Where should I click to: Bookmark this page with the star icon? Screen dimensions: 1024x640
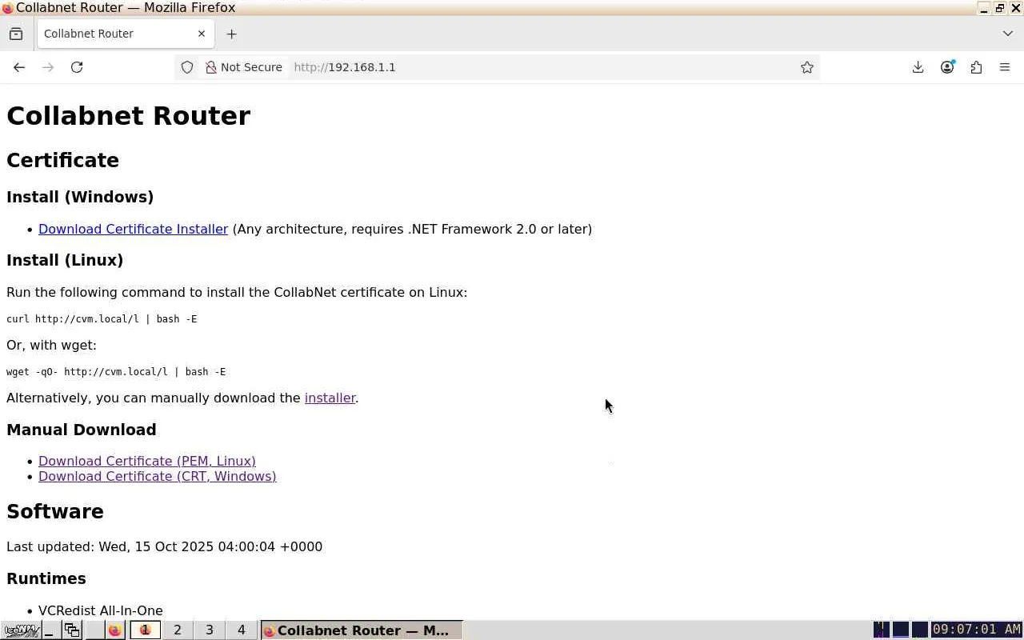pos(807,67)
